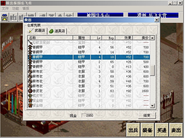Open the 文件 menu
The height and width of the screenshot is (138, 185).
5,9
